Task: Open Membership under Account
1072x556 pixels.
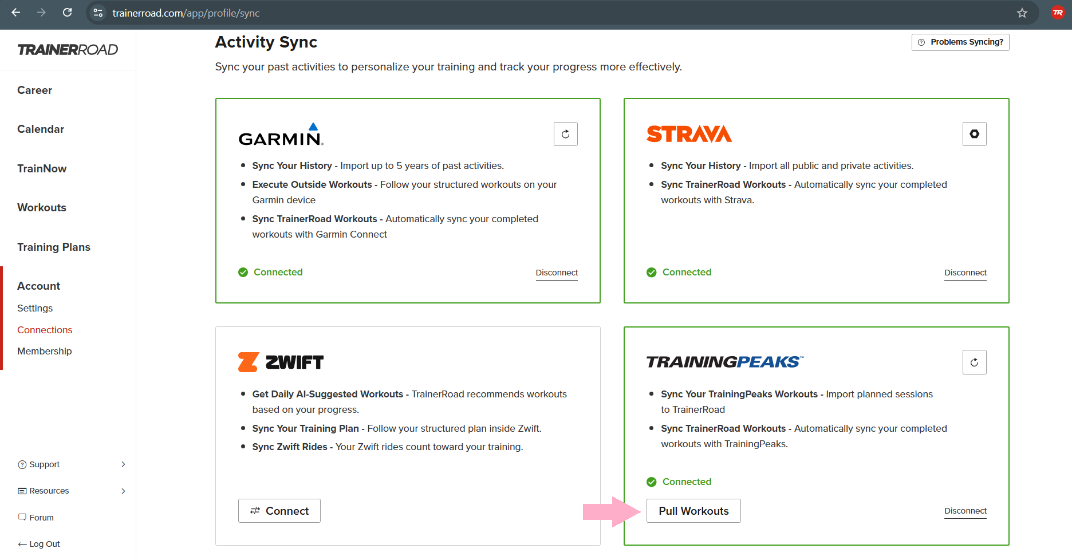Action: (x=45, y=351)
